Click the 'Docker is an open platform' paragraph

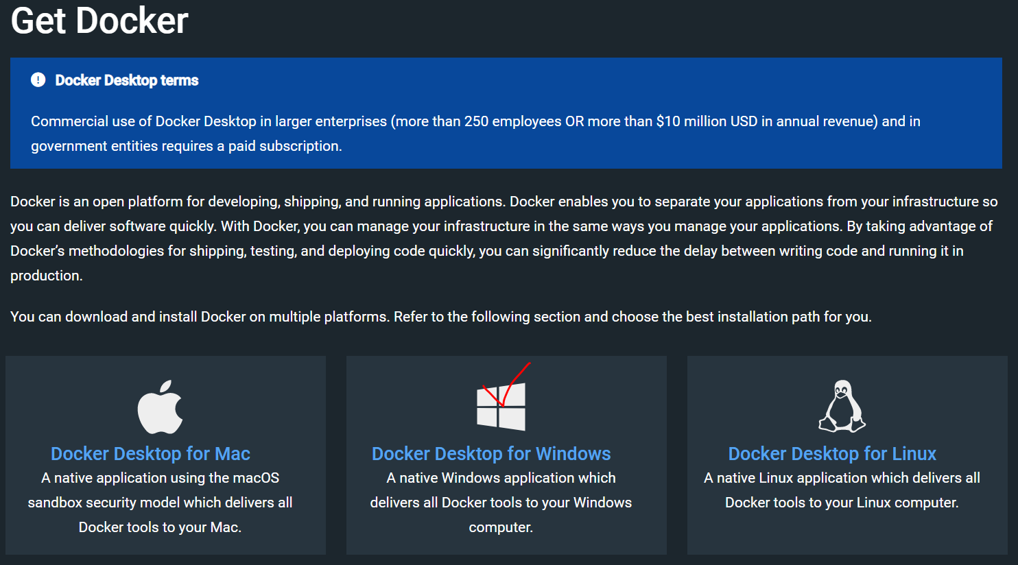(504, 239)
